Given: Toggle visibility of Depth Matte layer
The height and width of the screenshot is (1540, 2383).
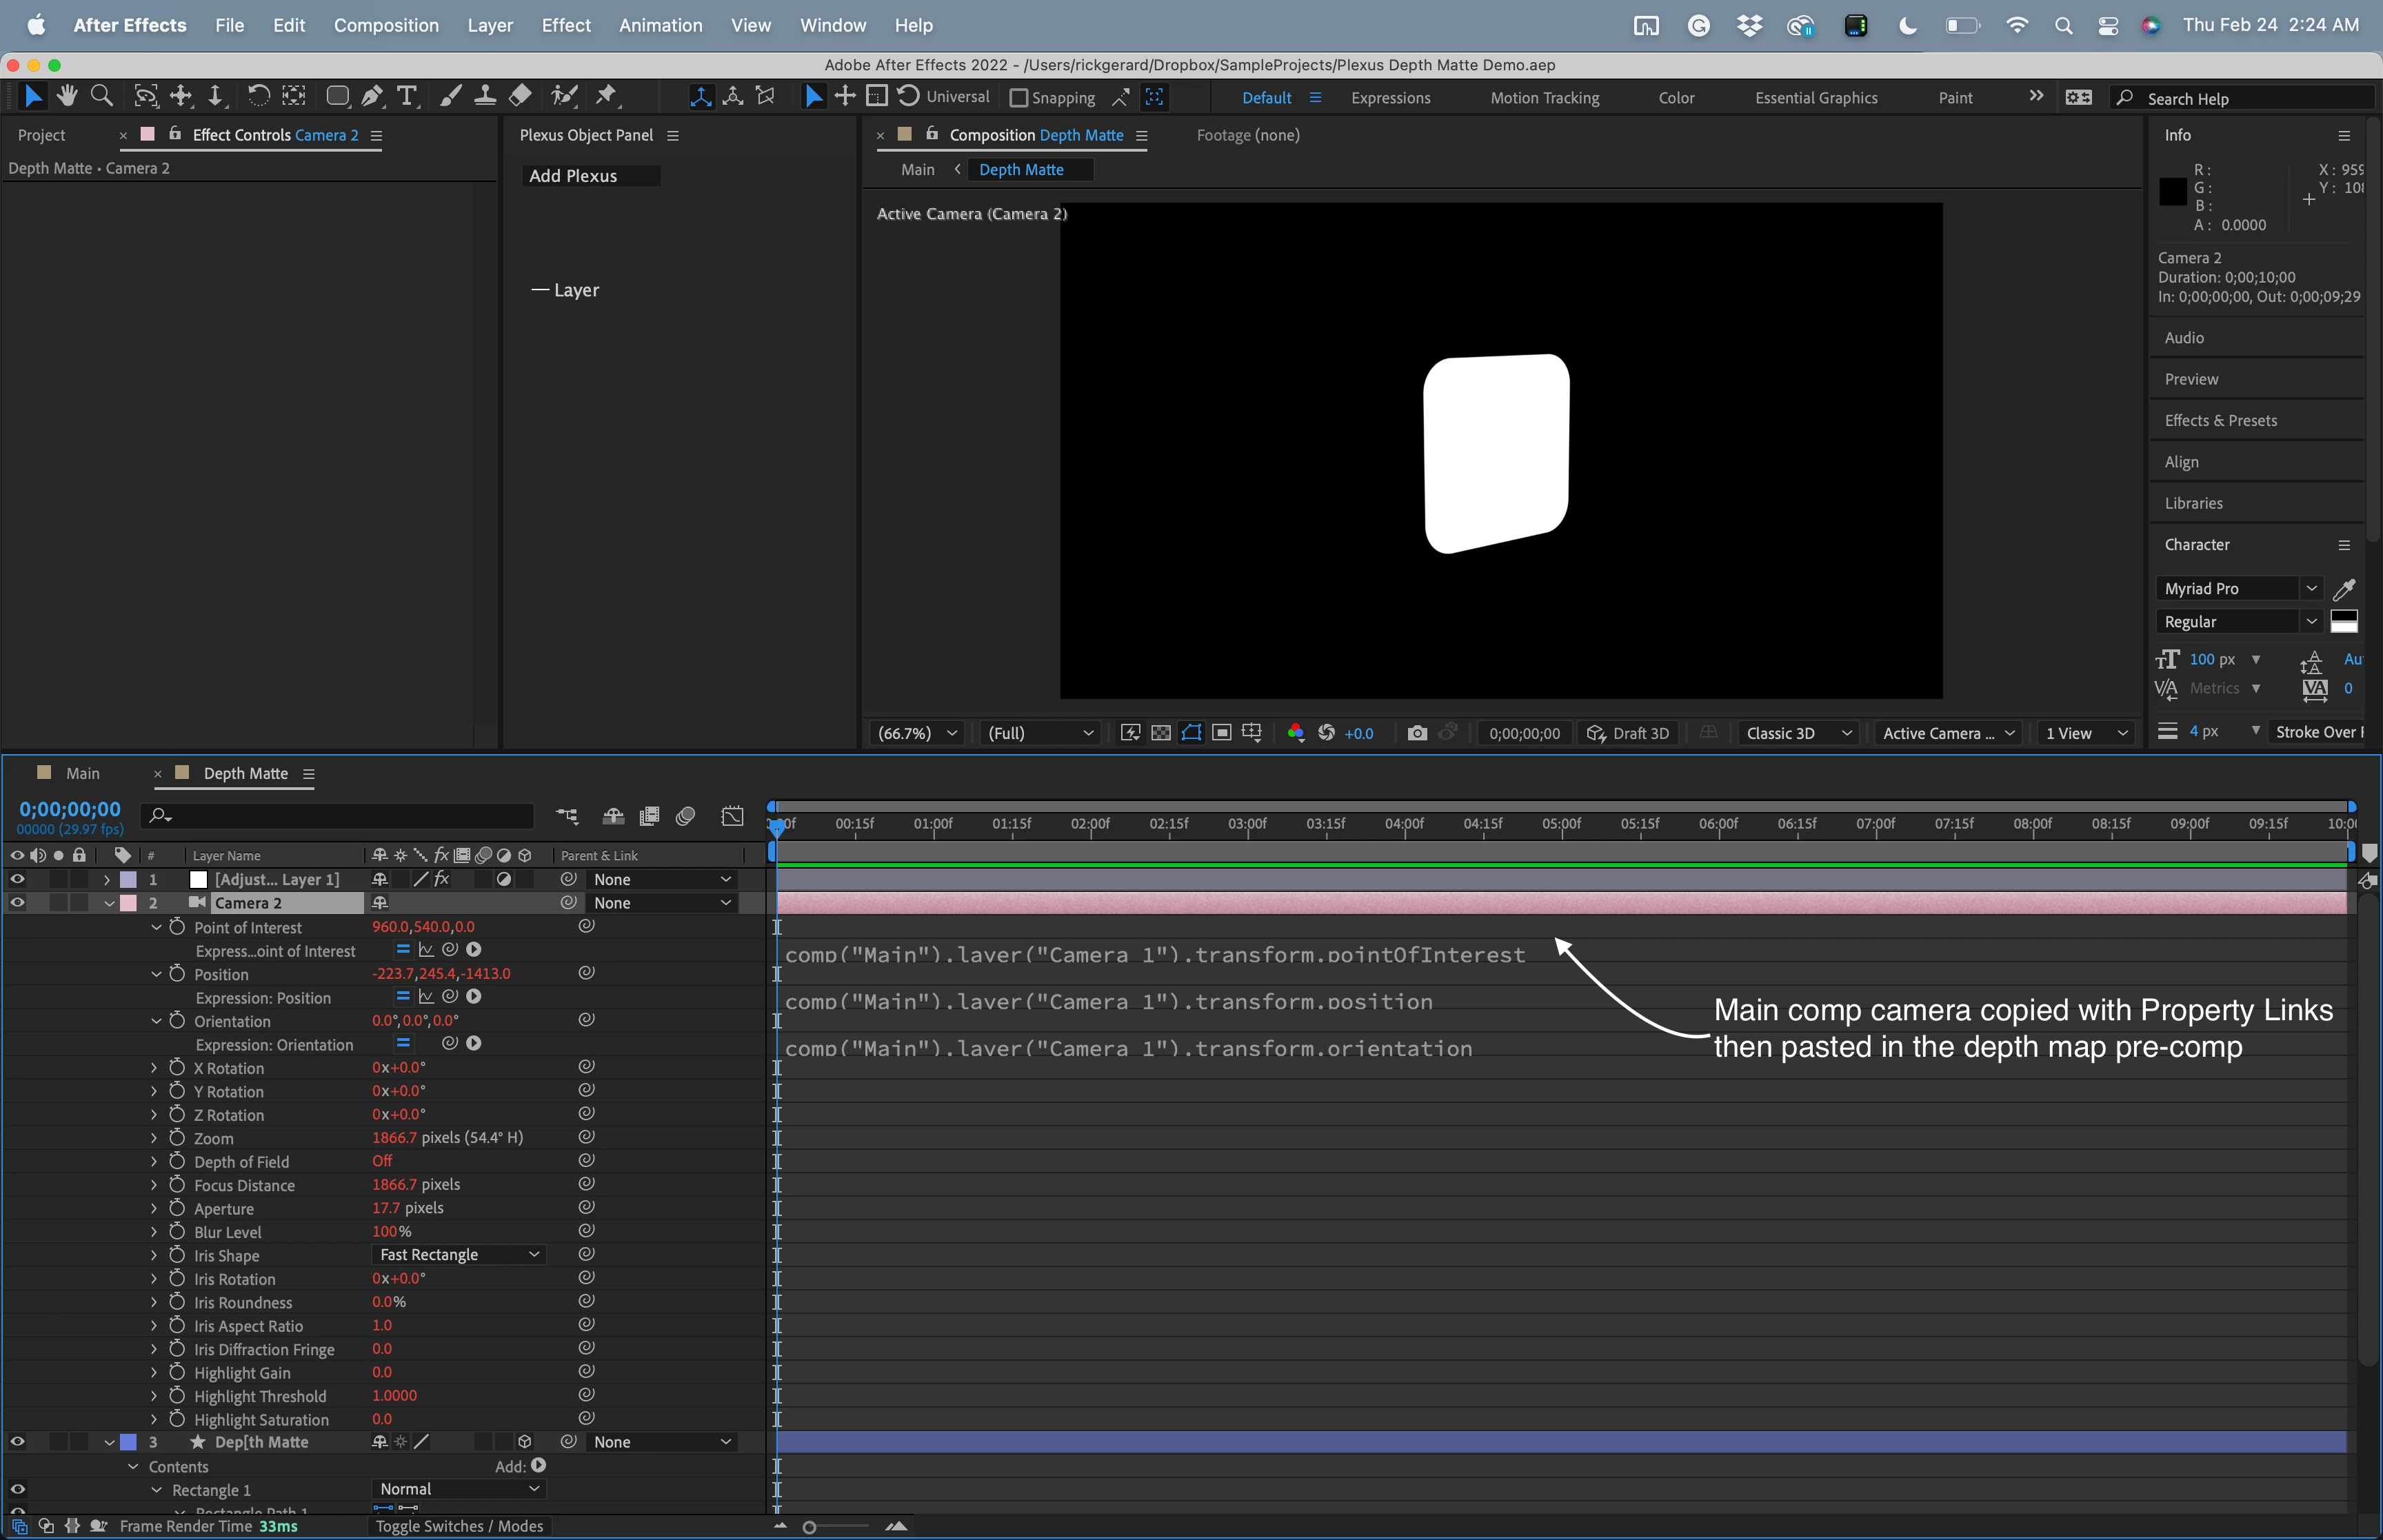Looking at the screenshot, I should pos(17,1442).
